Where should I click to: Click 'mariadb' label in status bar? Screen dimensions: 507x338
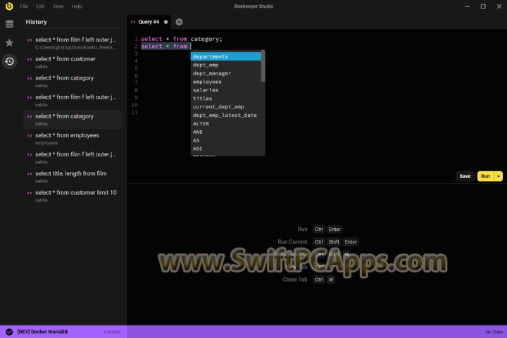[x=112, y=332]
